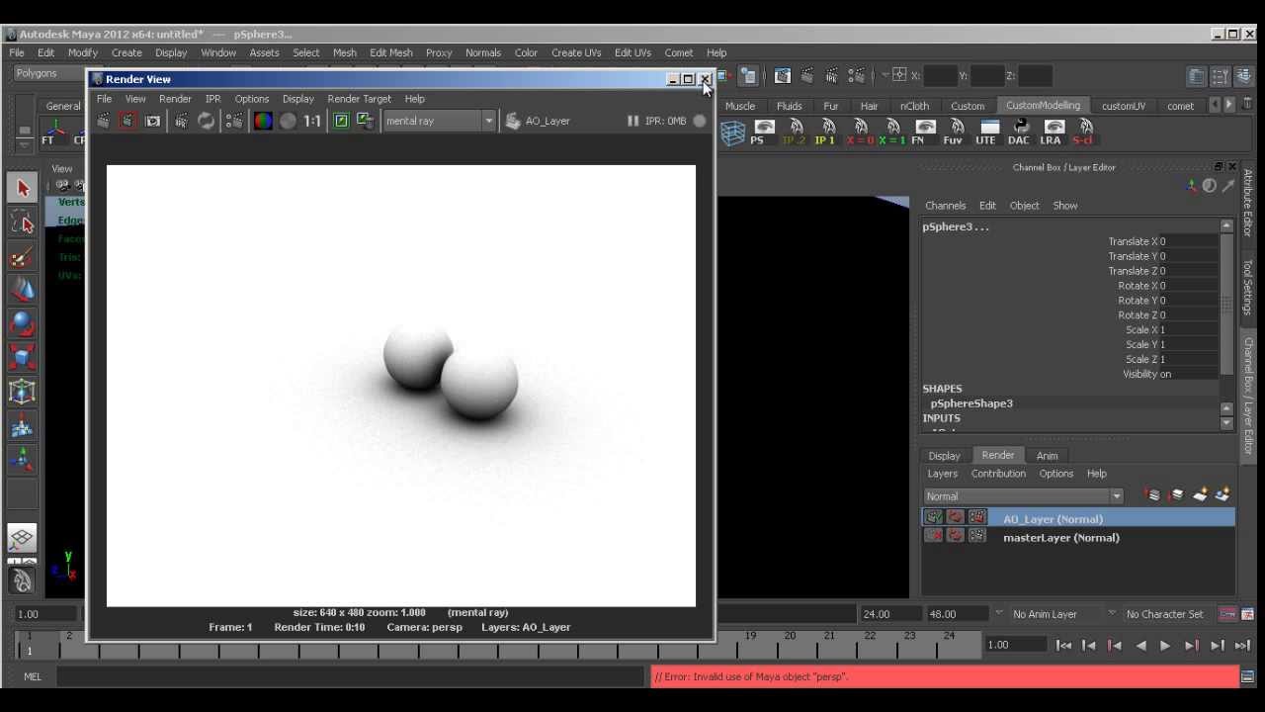This screenshot has width=1265, height=712.
Task: Click the Keep Image icon
Action: 341,121
